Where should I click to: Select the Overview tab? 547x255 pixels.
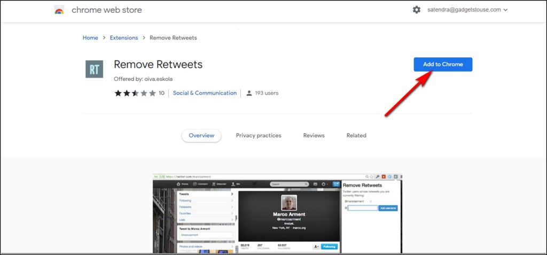(201, 136)
